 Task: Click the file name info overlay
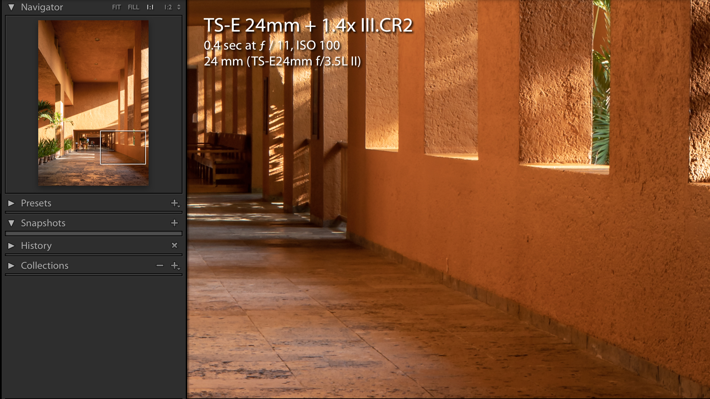[308, 25]
